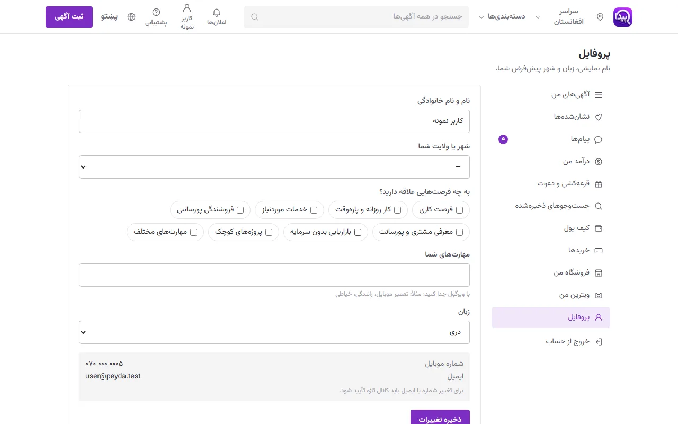Click the camera icon beside ویترین من

599,295
